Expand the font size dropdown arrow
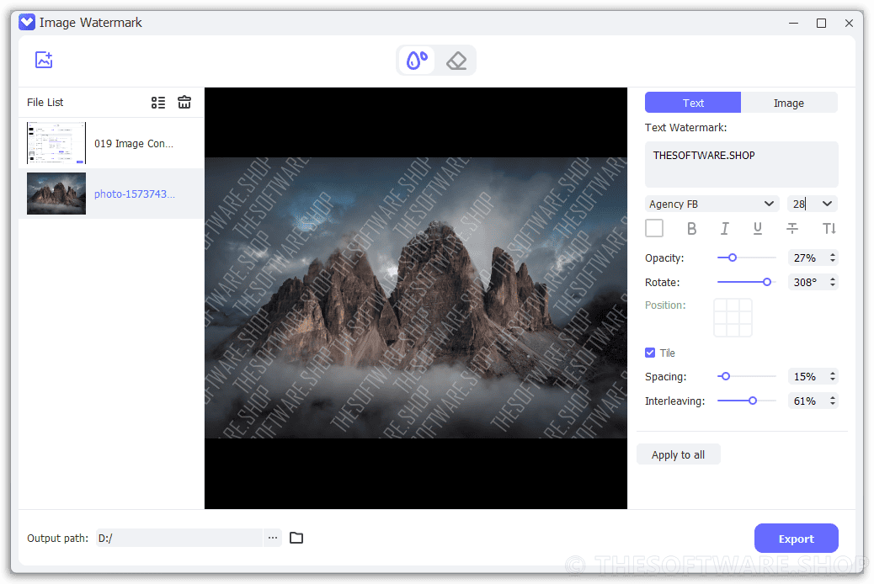874x584 pixels. [x=827, y=204]
